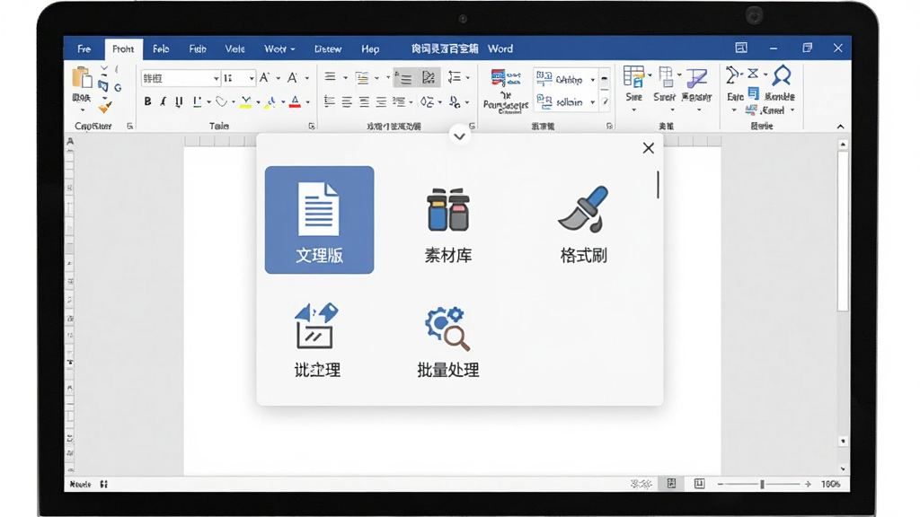Image resolution: width=920 pixels, height=517 pixels.
Task: Switch to the print layout view in status bar
Action: [671, 484]
